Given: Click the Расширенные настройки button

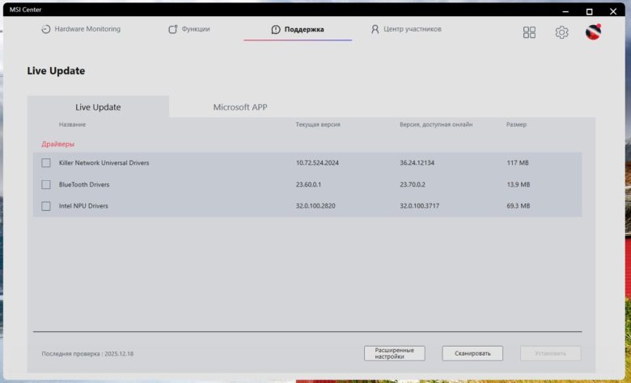Looking at the screenshot, I should [x=395, y=353].
